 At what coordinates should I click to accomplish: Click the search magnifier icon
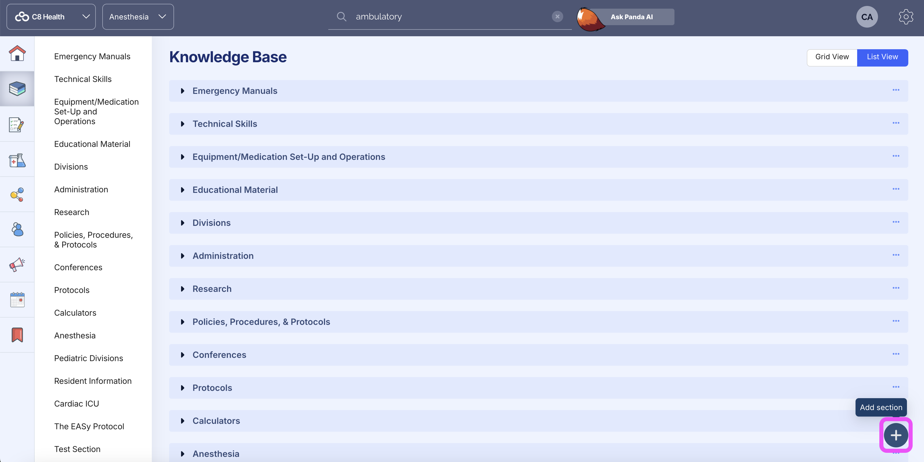pos(342,16)
